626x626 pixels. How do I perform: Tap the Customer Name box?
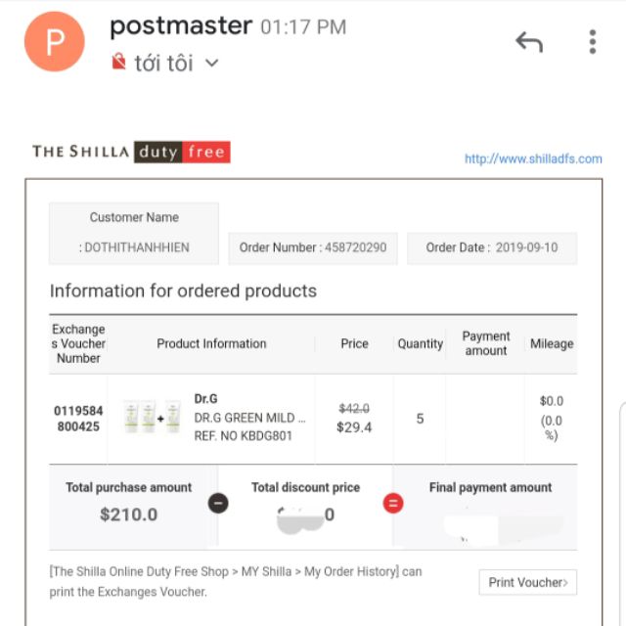134,233
